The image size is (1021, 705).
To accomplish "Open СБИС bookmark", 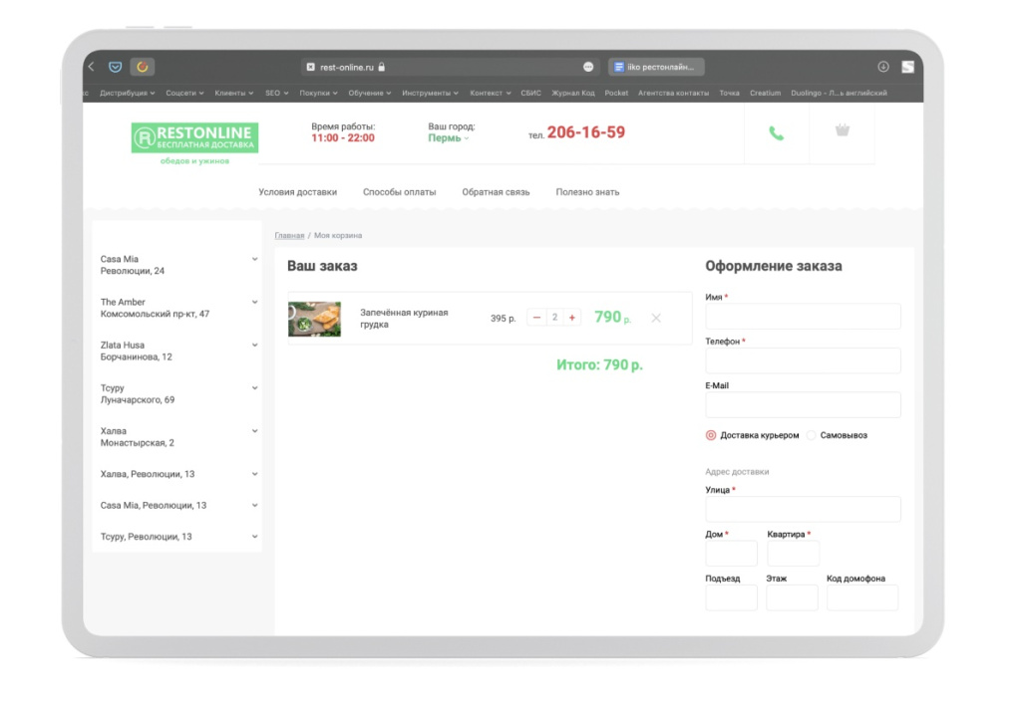I will pos(530,93).
